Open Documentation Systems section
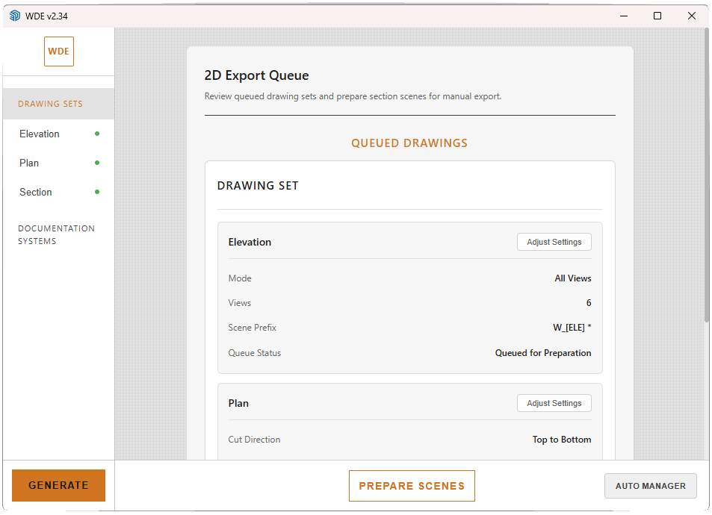Viewport: 712px width, 515px height. coord(56,234)
